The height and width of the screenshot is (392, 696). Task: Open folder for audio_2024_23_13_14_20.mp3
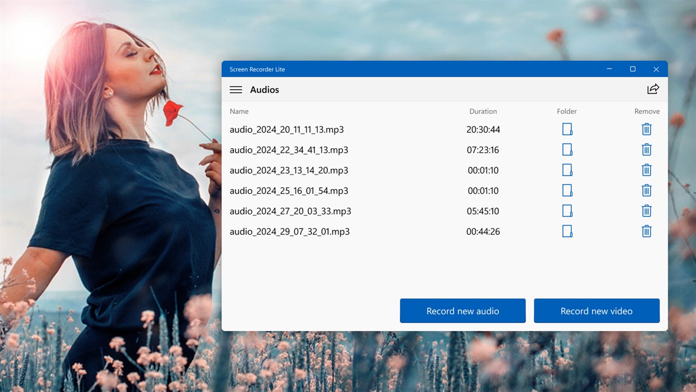click(x=567, y=170)
